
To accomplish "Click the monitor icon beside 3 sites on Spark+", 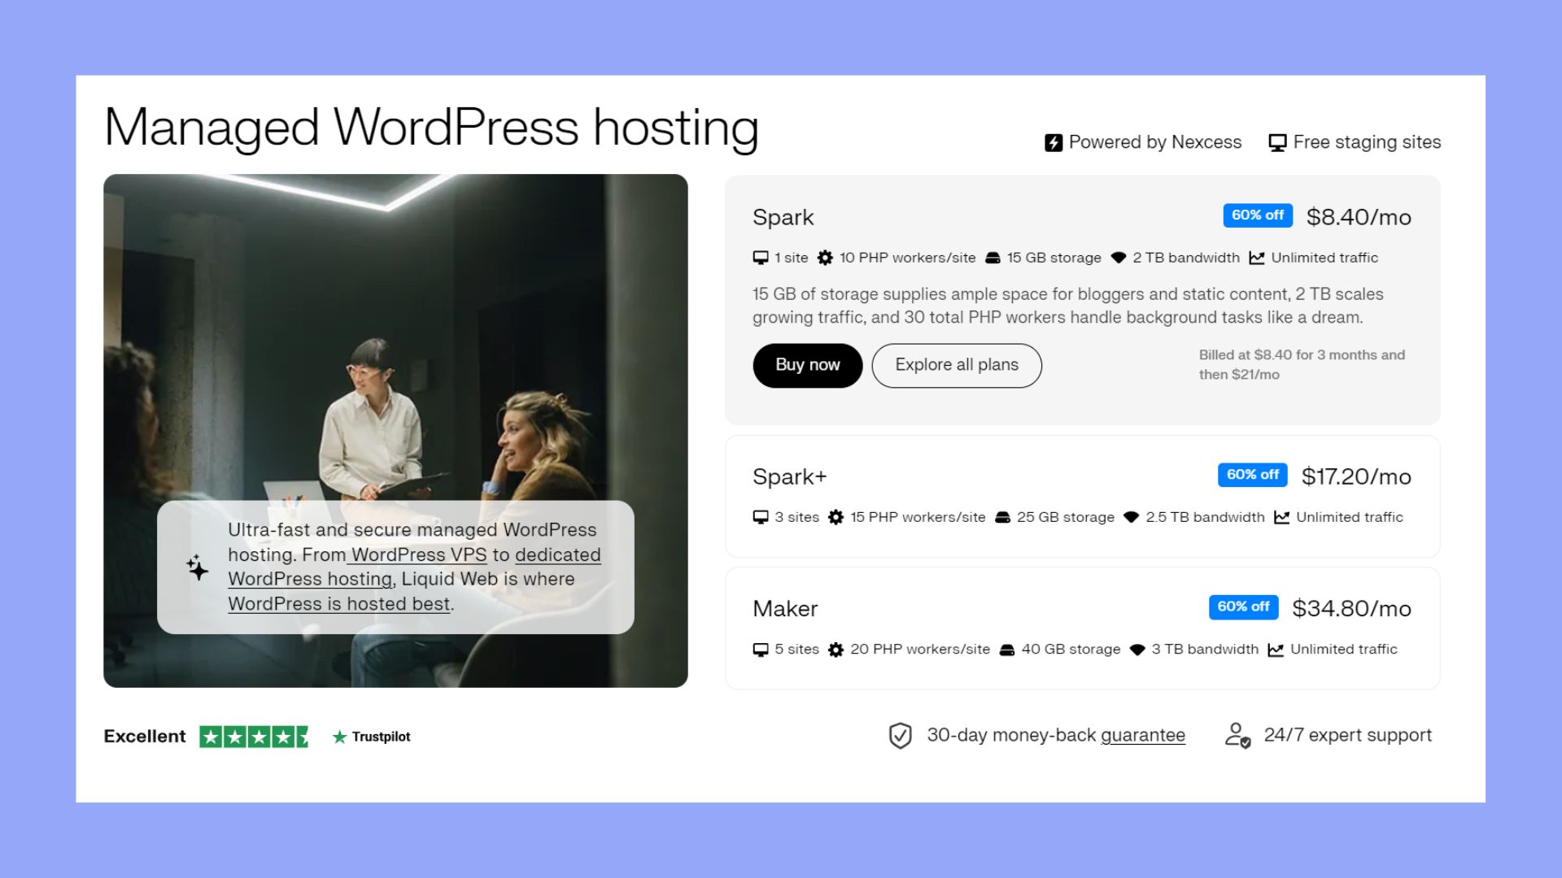I will (x=759, y=516).
